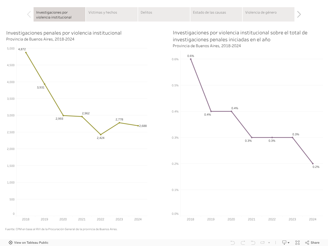Click the 2018 point labeled 0.6%

point(191,59)
